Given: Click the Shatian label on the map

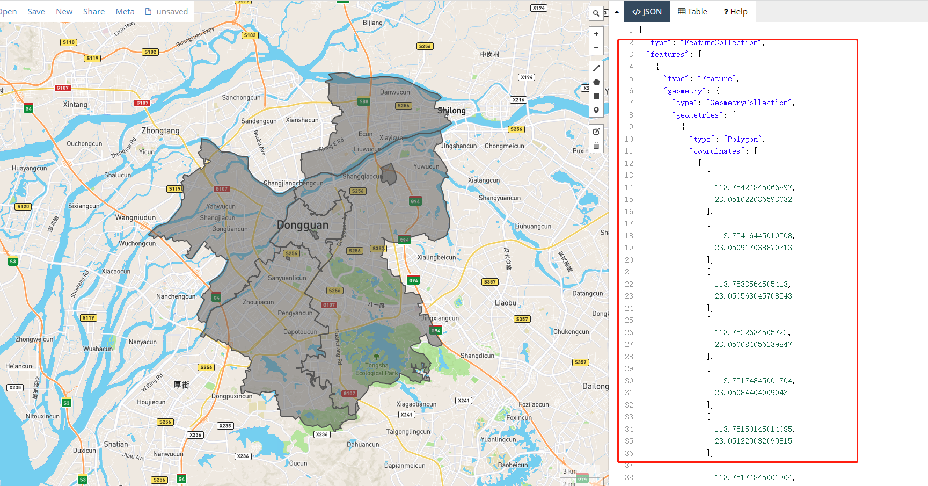Looking at the screenshot, I should click(x=116, y=444).
